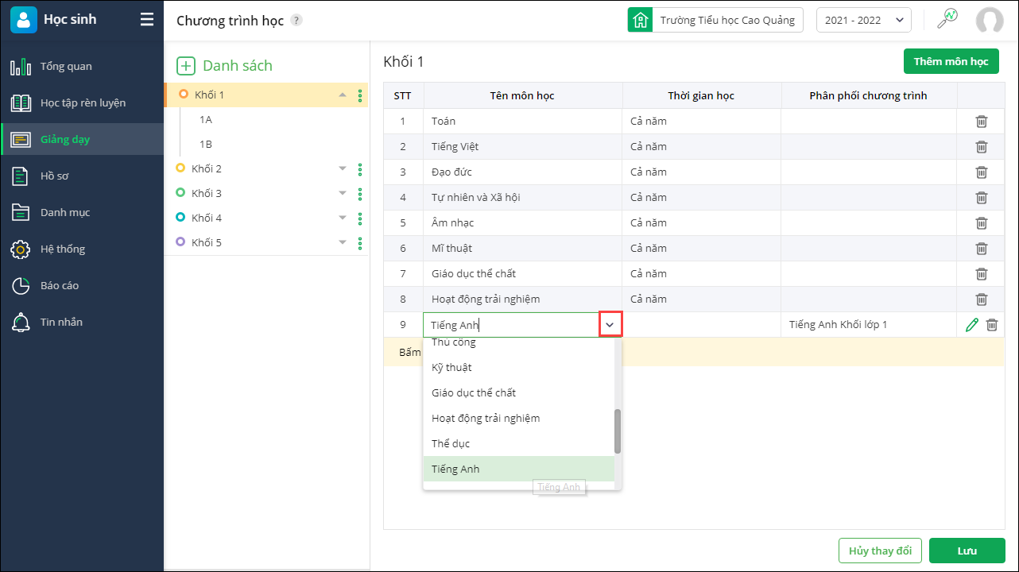The height and width of the screenshot is (572, 1019).
Task: Open the Báo cáo sidebar menu
Action: coord(60,285)
